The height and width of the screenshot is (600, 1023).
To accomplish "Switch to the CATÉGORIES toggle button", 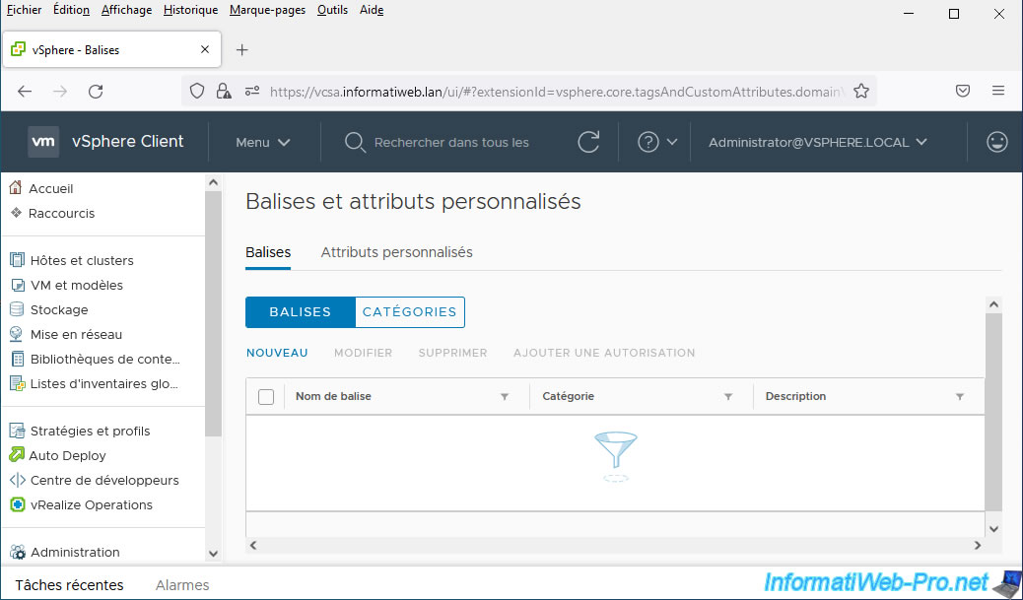I will (409, 312).
